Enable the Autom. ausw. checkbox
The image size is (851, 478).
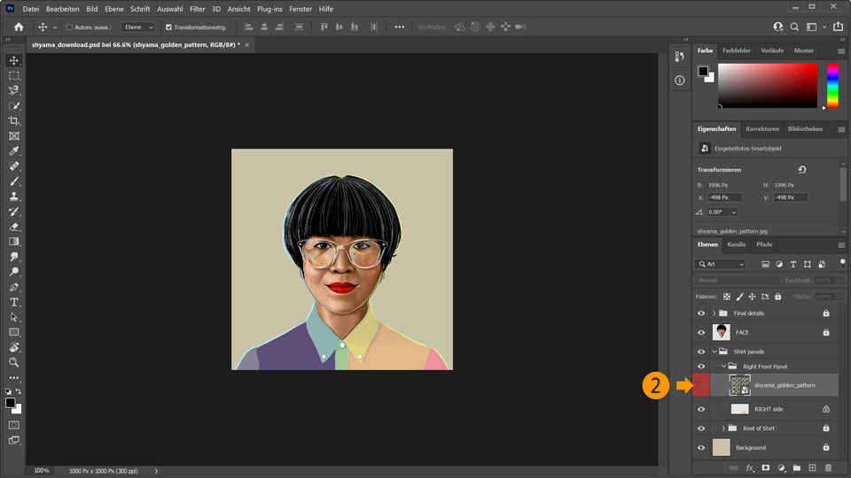(70, 27)
